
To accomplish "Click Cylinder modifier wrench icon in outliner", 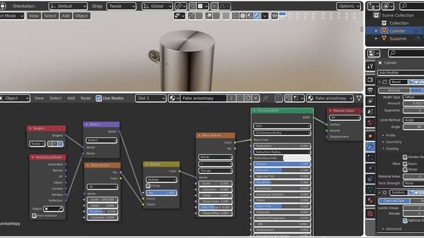I will coord(417,31).
